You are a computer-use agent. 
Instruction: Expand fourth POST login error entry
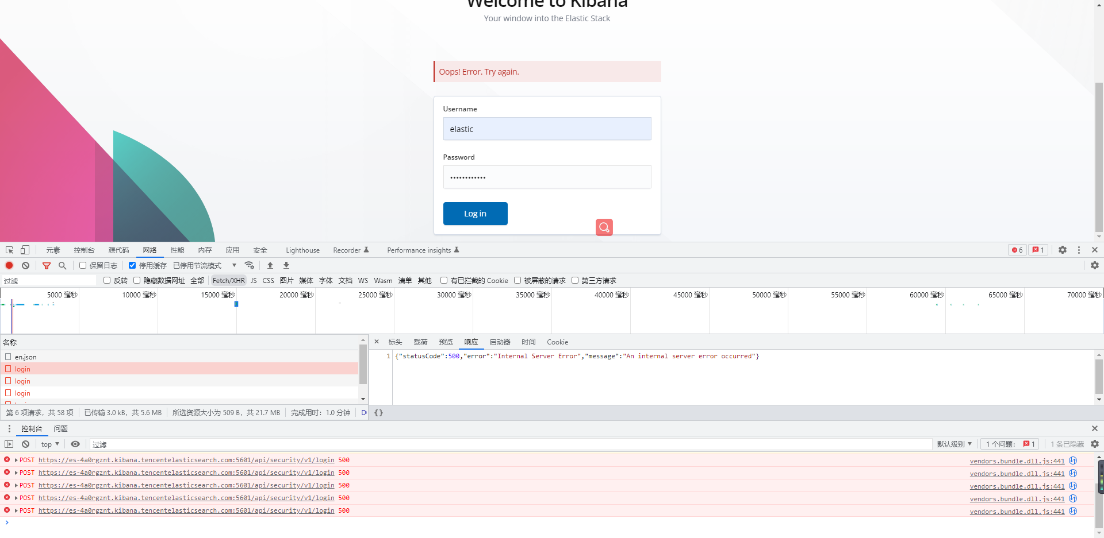click(x=16, y=498)
